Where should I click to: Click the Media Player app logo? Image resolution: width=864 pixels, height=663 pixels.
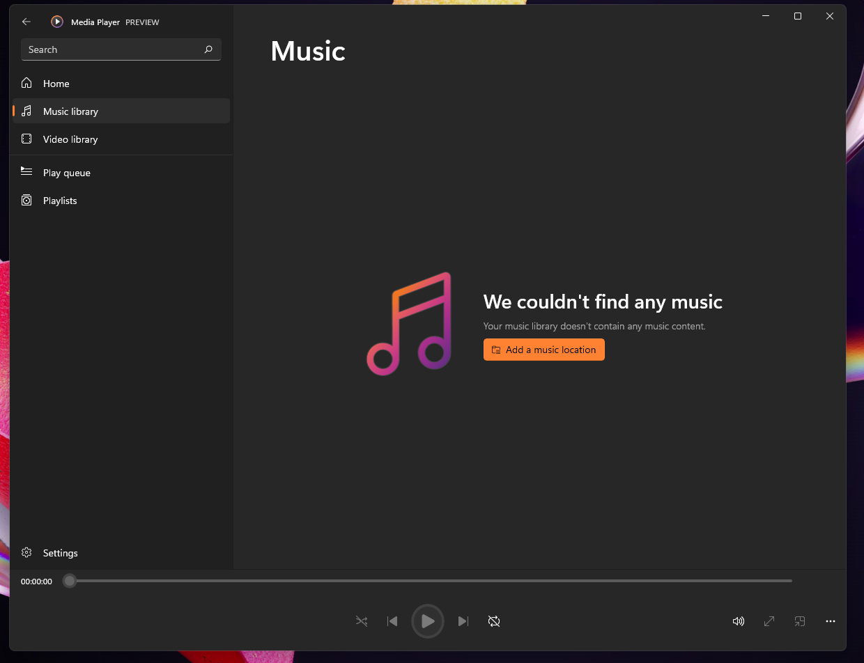click(57, 22)
